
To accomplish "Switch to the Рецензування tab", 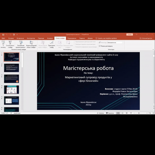I will [x=72, y=38].
